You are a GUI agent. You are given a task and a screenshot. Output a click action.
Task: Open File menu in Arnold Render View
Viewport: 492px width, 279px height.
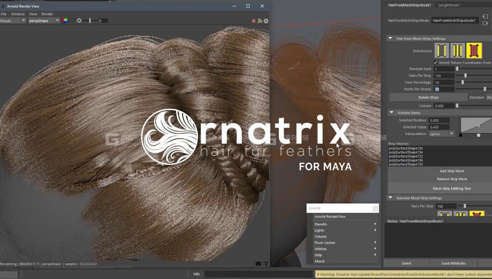[4, 14]
